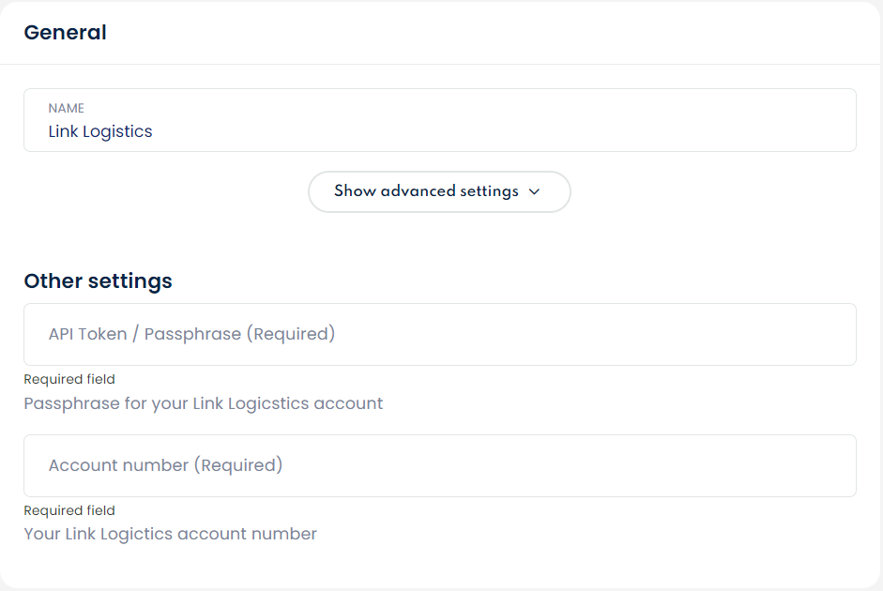Click the NAME label above Link Logistics

pos(67,109)
